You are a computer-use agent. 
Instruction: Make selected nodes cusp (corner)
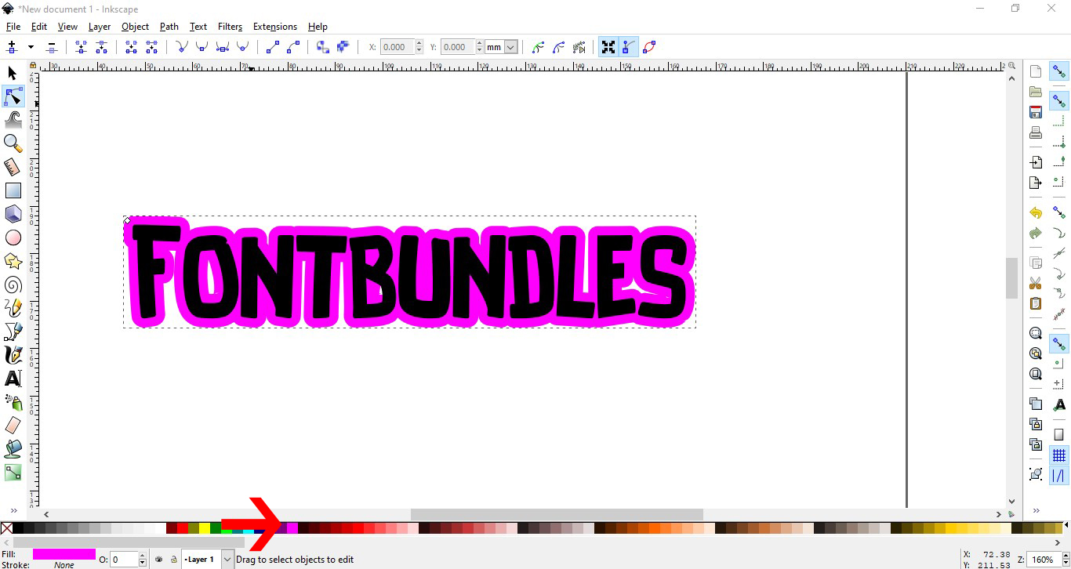click(182, 47)
